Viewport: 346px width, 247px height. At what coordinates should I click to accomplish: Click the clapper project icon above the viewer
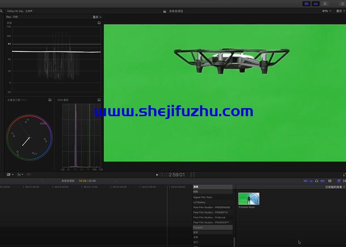click(x=164, y=11)
